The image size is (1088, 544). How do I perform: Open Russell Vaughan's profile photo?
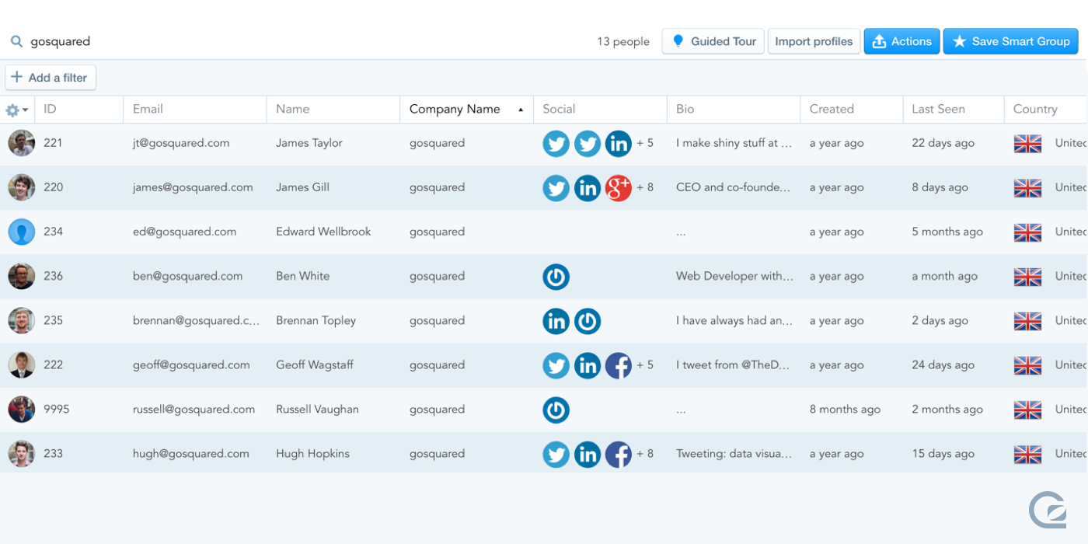coord(22,409)
